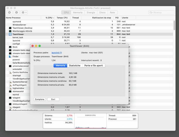Select the launchd process row
Screen dimensions: 179x137
click(x=89, y=40)
